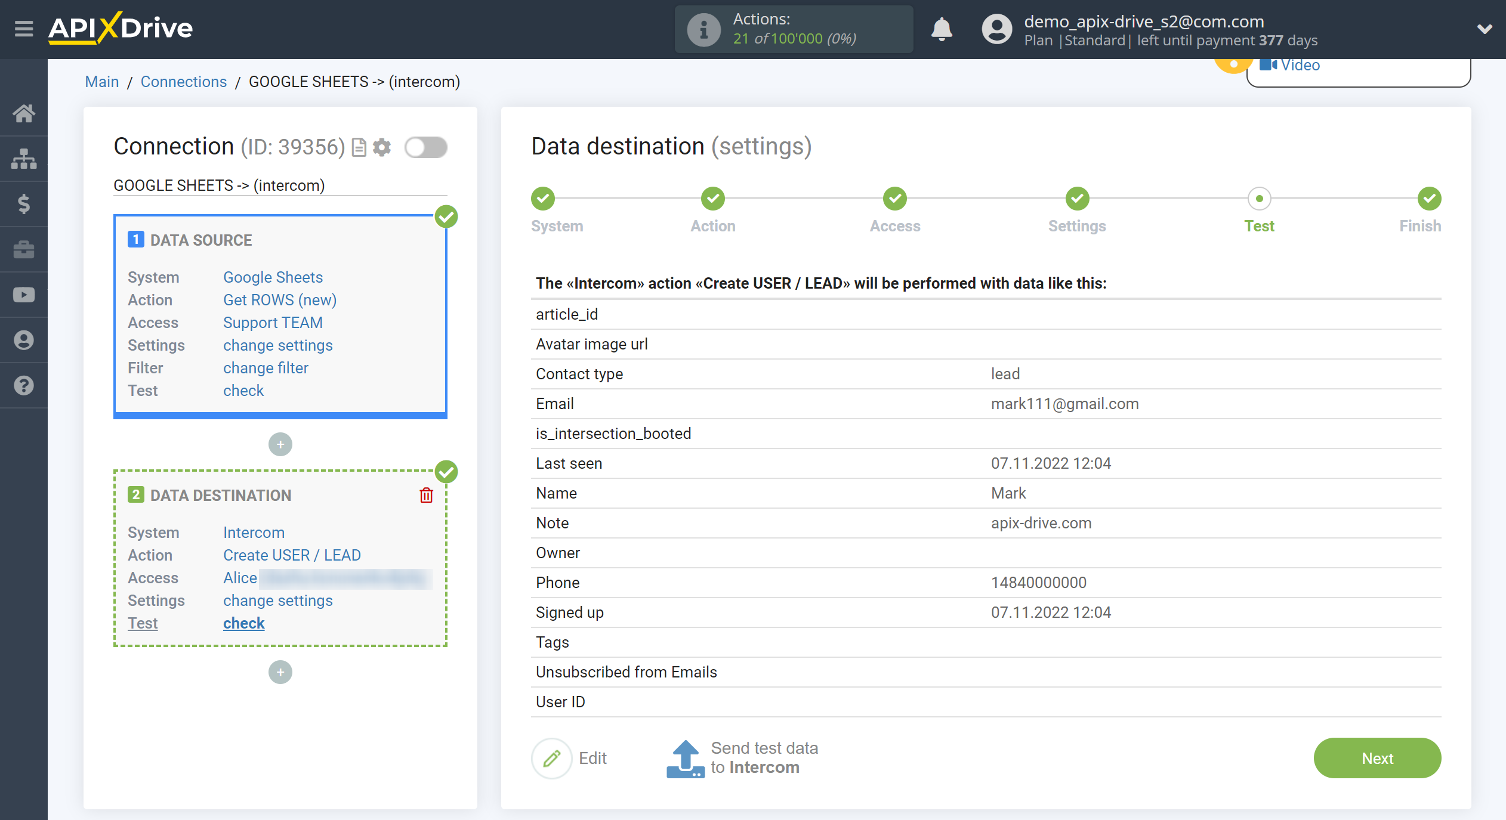Open the briefcase sidebar icon

click(x=24, y=249)
